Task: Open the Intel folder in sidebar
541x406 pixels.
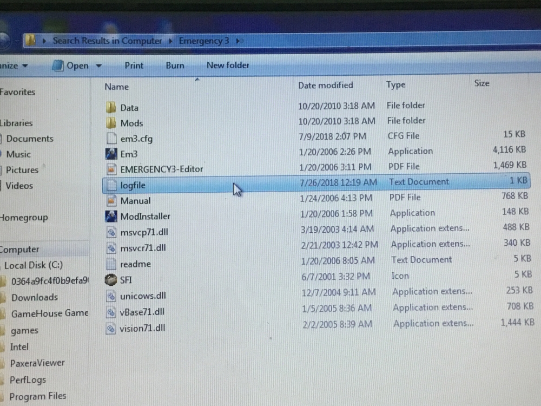Action: pos(19,346)
